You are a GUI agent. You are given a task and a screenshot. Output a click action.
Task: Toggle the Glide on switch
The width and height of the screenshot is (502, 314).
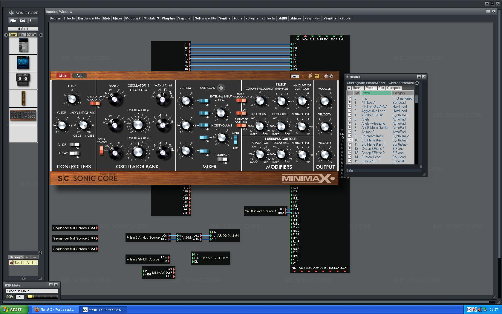(74, 145)
